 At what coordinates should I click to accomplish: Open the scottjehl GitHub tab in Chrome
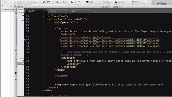click(77, 2)
